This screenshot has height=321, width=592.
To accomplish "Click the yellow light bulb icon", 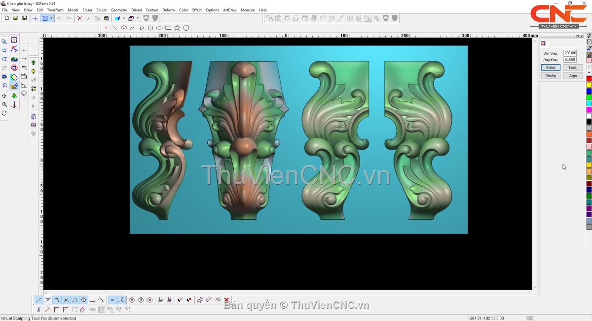I will pos(34,72).
